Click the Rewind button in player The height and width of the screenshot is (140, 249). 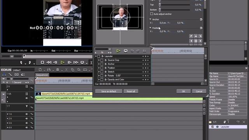pos(49,63)
